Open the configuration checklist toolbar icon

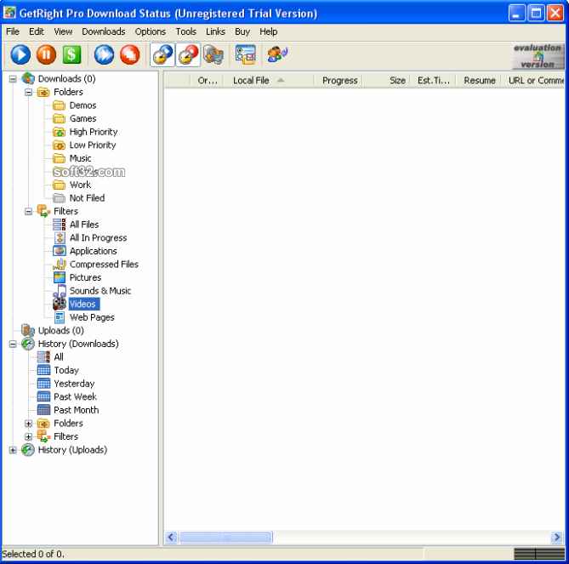point(246,54)
